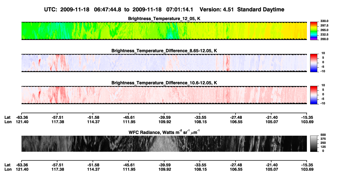
Task: Click the grayscale WFC radiance image strip
Action: pyautogui.click(x=164, y=144)
